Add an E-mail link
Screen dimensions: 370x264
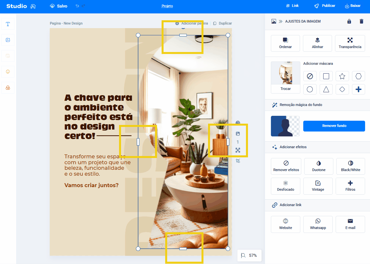pyautogui.click(x=350, y=224)
